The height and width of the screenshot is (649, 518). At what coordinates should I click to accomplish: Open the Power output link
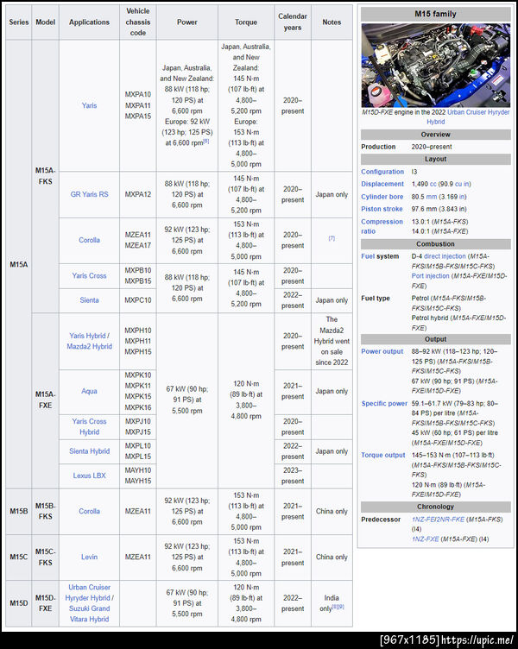(x=382, y=351)
